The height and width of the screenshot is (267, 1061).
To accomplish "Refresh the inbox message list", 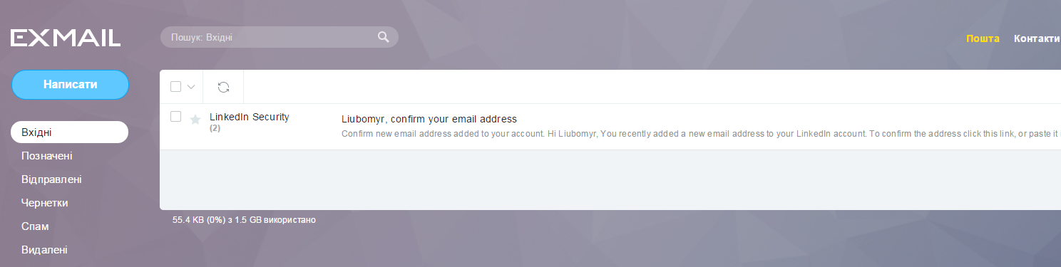I will [x=223, y=87].
